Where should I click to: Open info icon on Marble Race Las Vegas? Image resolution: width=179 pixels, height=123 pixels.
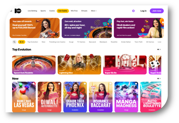(x=34, y=84)
